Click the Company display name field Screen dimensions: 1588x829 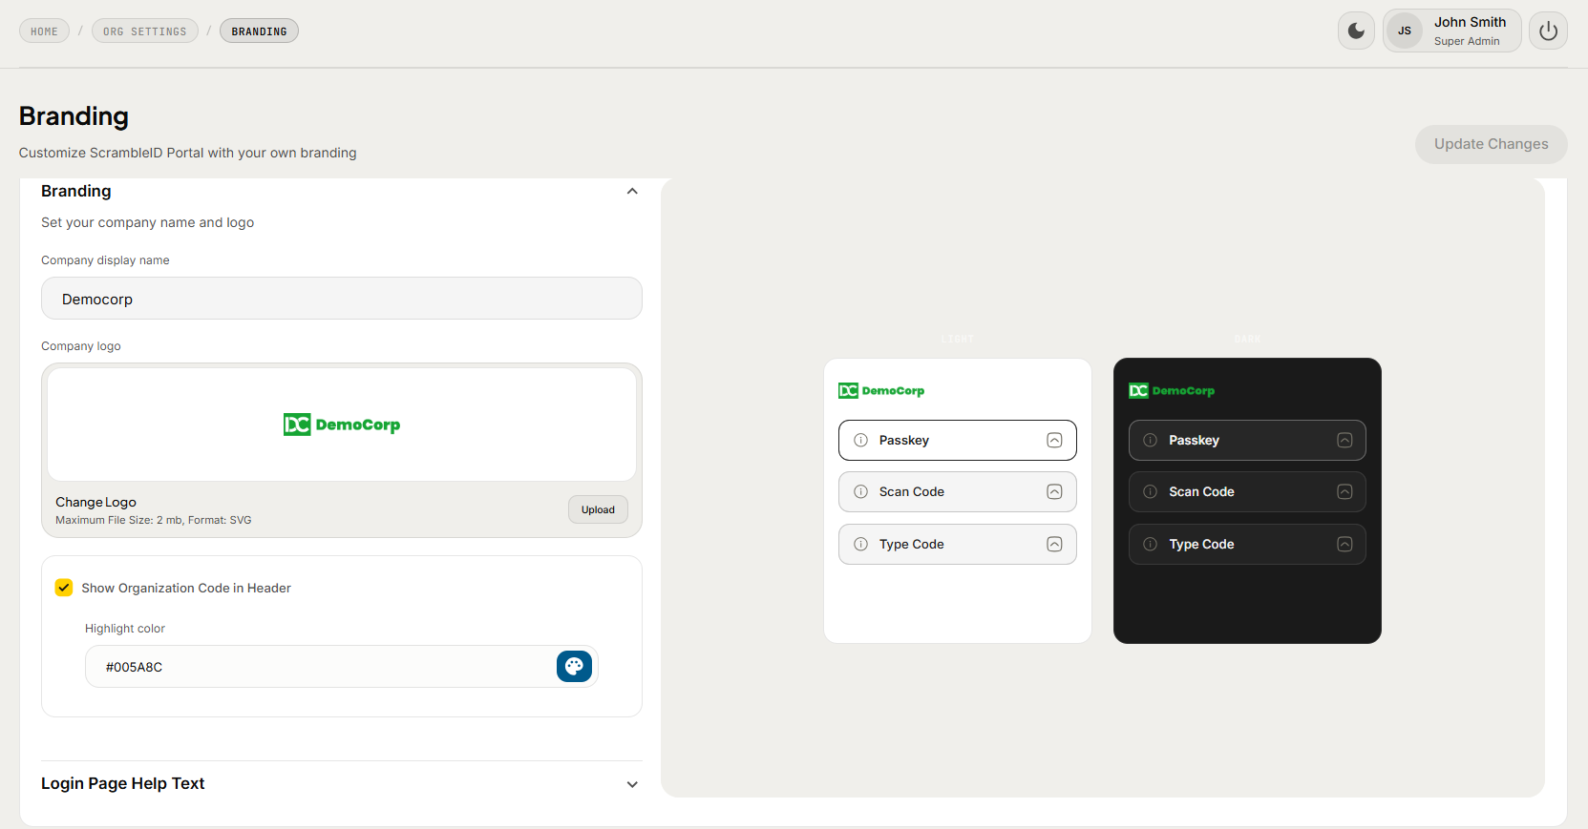(342, 299)
